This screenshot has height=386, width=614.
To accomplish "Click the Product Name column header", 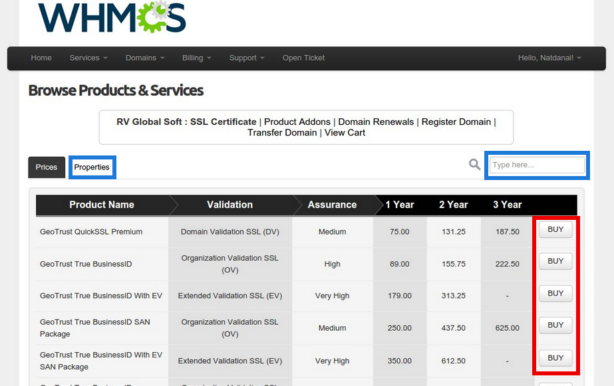I will click(102, 205).
